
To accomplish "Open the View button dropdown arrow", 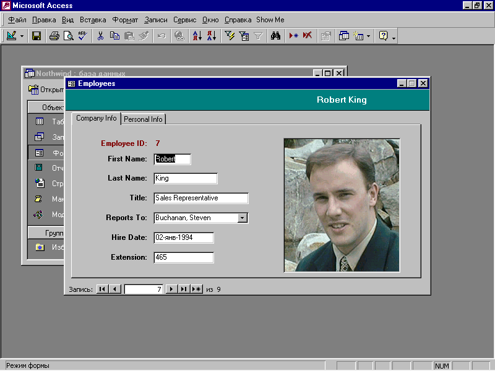I will 22,36.
